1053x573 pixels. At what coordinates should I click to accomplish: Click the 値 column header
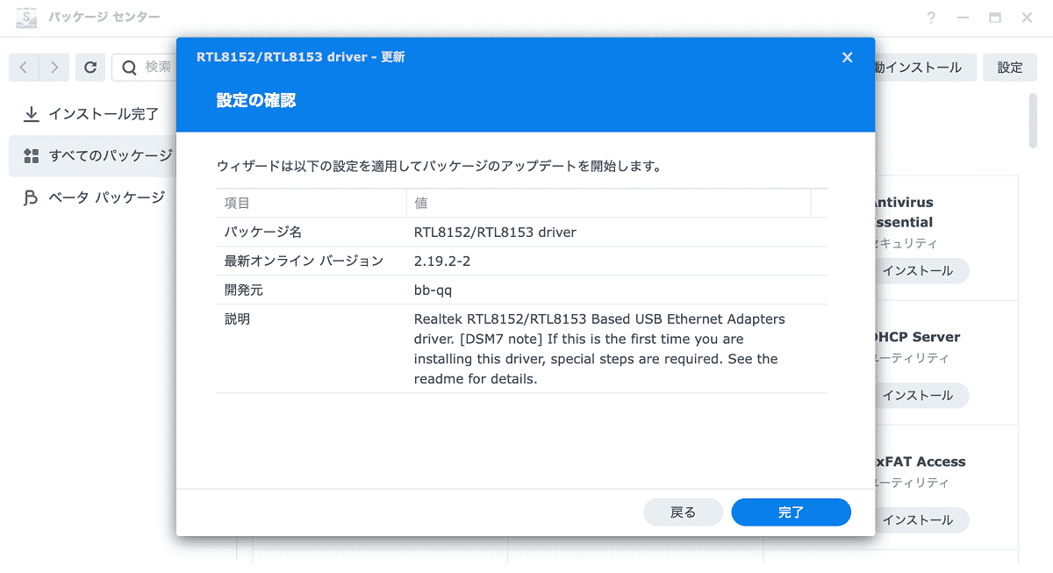(608, 203)
